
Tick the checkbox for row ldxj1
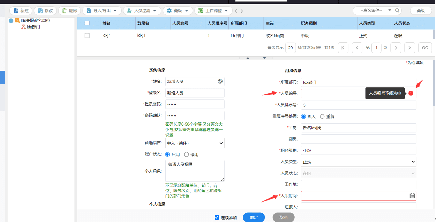87,35
